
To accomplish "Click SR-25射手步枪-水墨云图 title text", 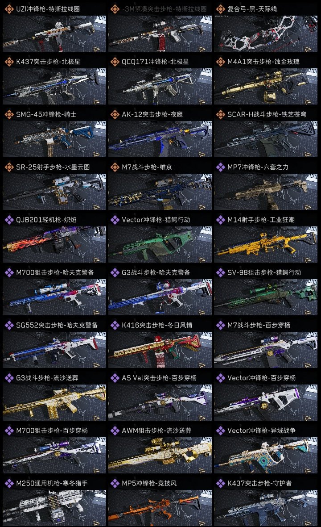I will pyautogui.click(x=53, y=167).
